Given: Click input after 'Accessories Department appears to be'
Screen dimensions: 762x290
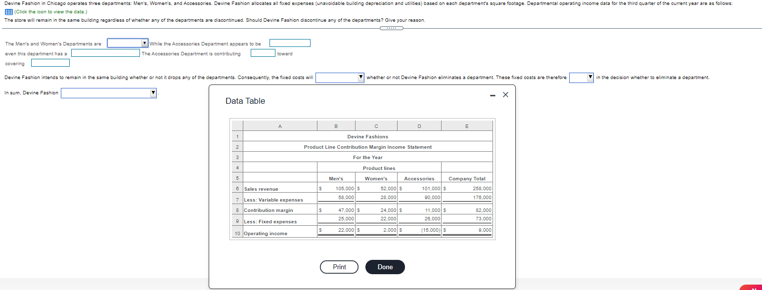Looking at the screenshot, I should tap(290, 43).
